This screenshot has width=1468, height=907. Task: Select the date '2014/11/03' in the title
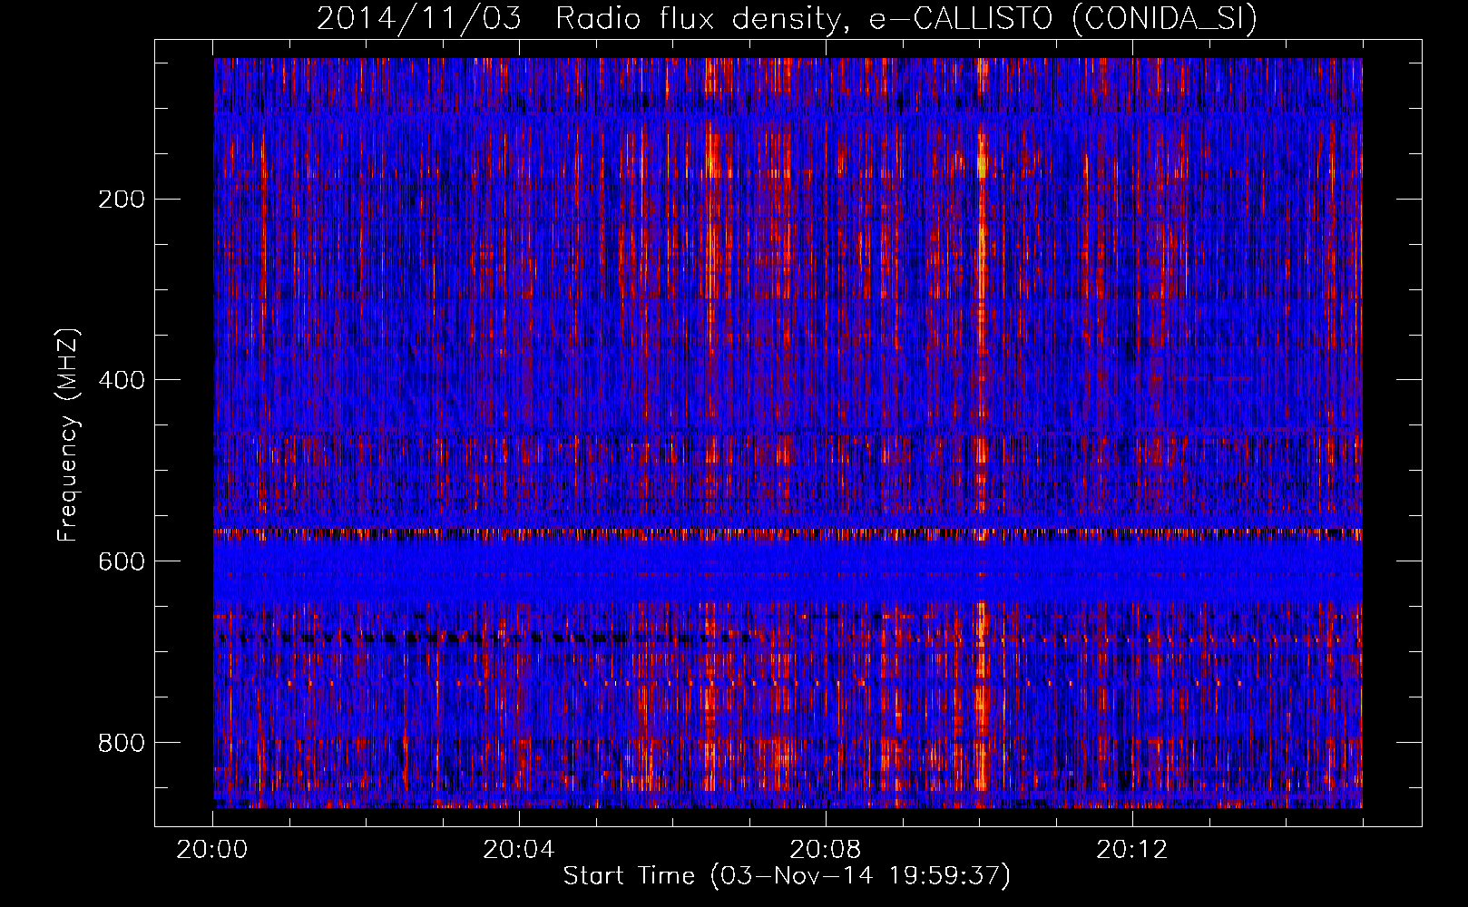pos(419,18)
